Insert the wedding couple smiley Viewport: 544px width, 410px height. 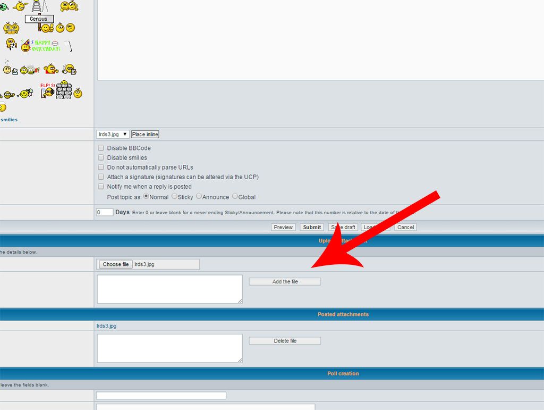[30, 70]
